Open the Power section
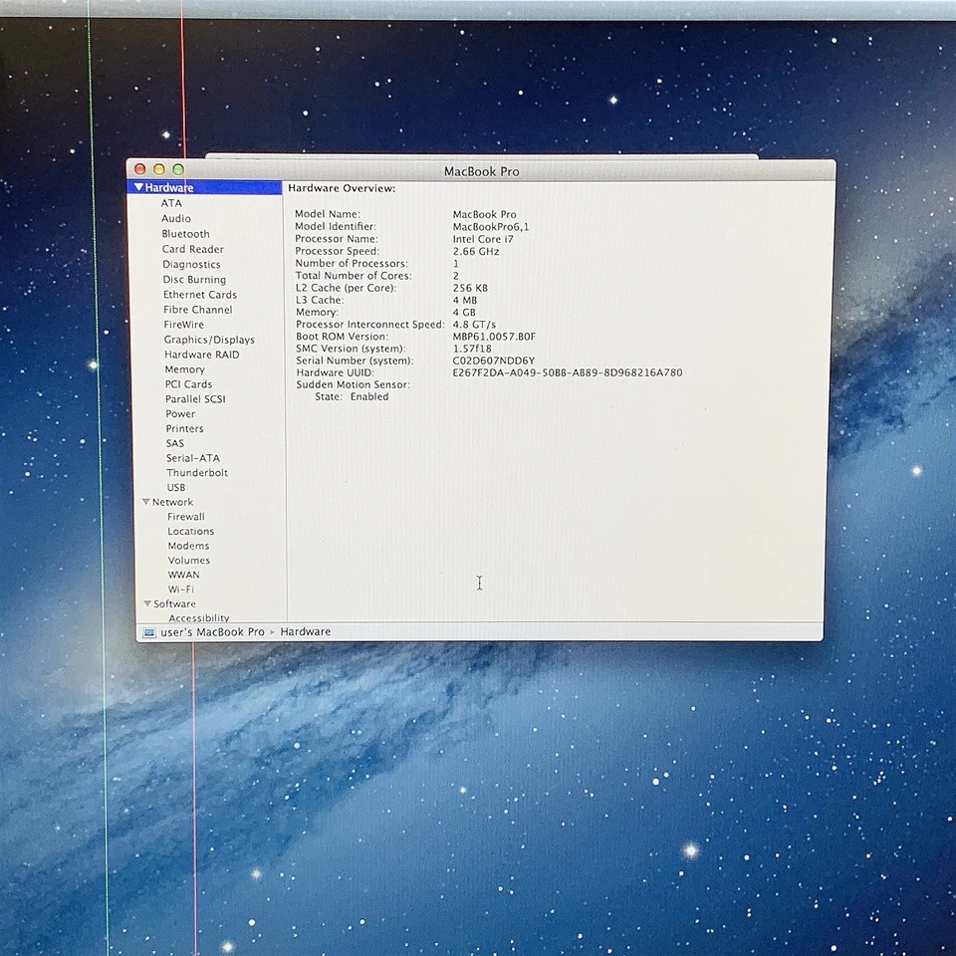Viewport: 956px width, 956px height. click(x=180, y=413)
